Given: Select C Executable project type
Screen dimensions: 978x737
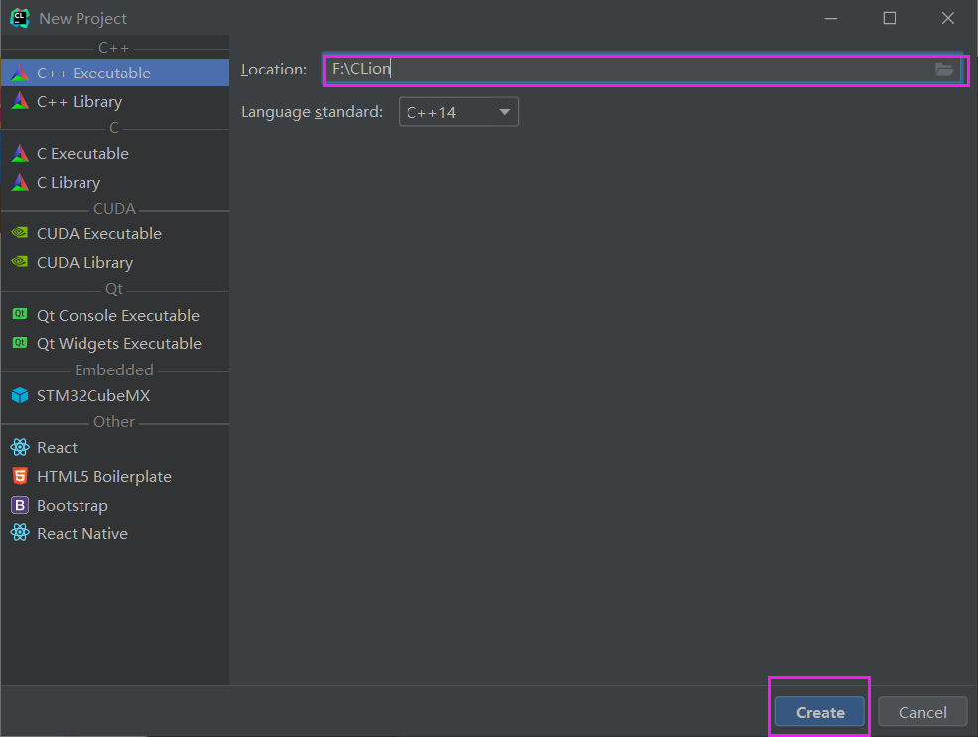Looking at the screenshot, I should click(x=114, y=153).
